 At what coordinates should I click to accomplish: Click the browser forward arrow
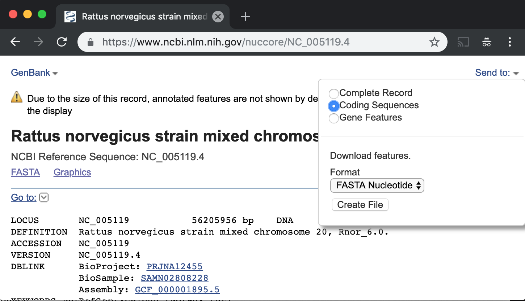click(x=38, y=42)
